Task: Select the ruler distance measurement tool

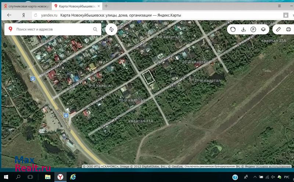Action: coord(278,29)
